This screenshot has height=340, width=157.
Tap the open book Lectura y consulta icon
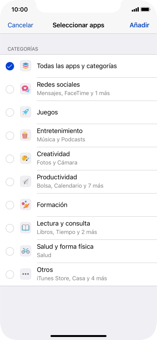[x=25, y=228]
